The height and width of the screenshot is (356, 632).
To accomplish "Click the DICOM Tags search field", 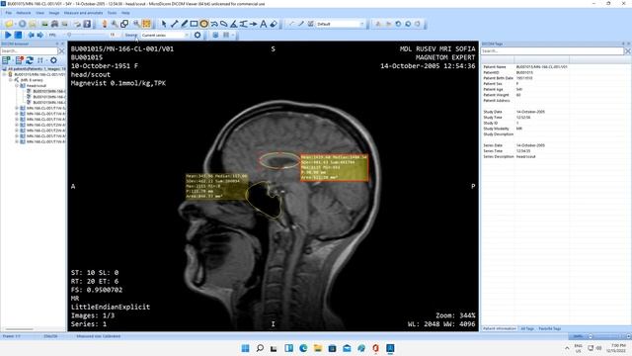I will pyautogui.click(x=552, y=51).
